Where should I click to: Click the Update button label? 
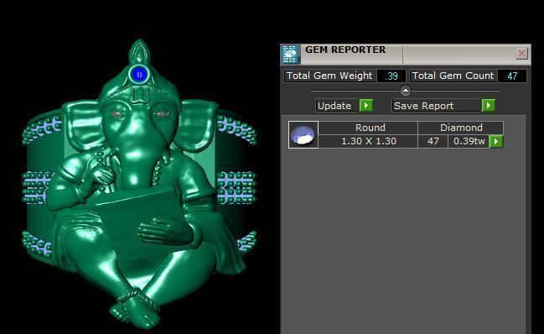[336, 106]
